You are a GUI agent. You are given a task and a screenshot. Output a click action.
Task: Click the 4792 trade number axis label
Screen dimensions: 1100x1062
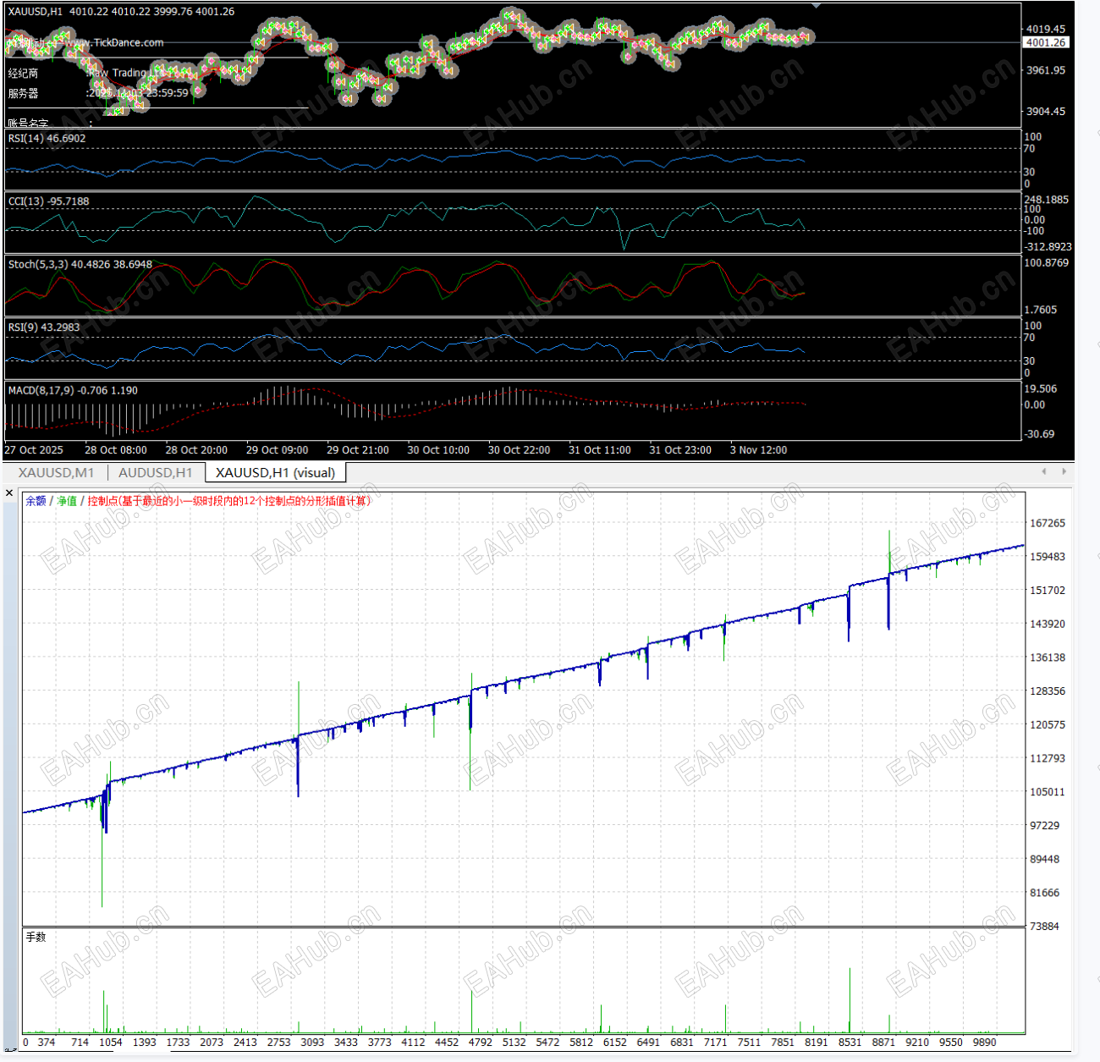481,1043
